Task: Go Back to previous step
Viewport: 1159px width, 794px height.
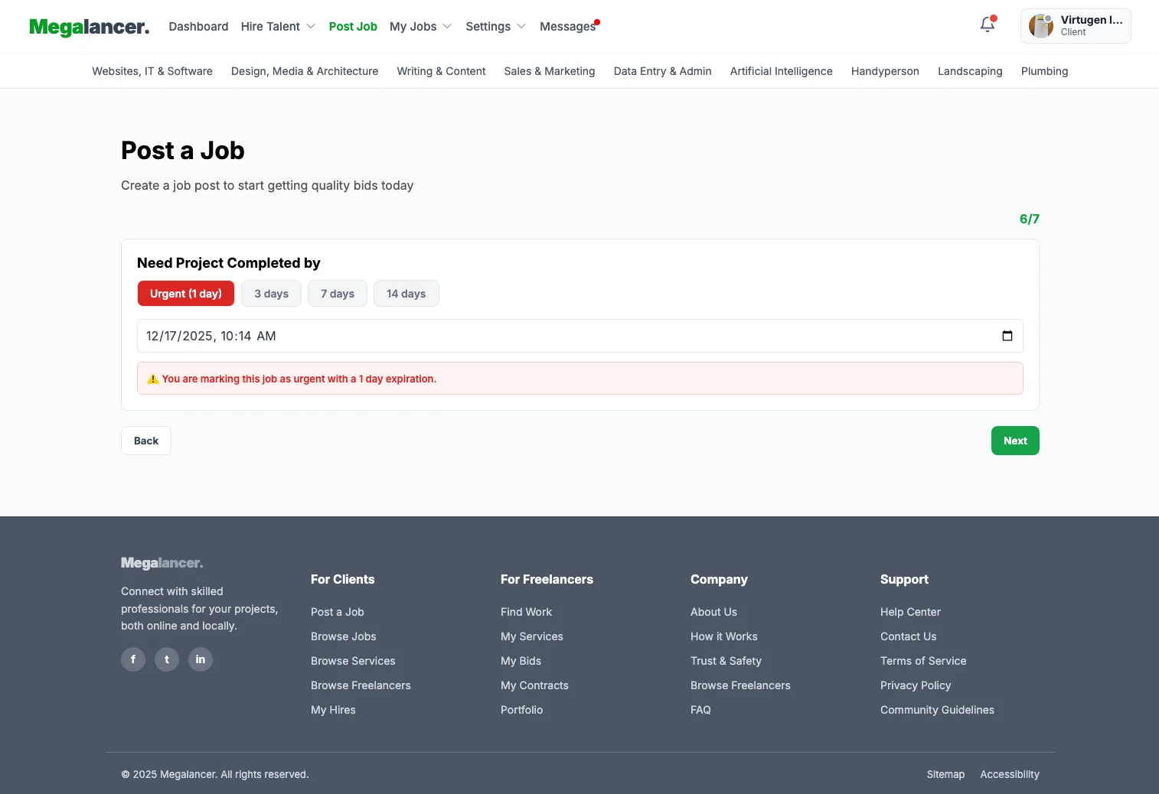Action: click(146, 441)
